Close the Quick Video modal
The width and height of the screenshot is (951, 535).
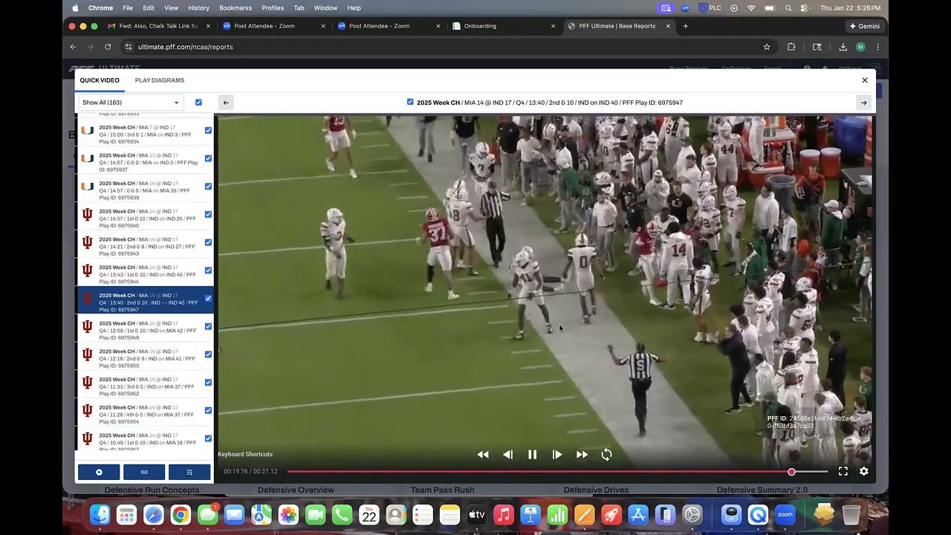pyautogui.click(x=865, y=80)
